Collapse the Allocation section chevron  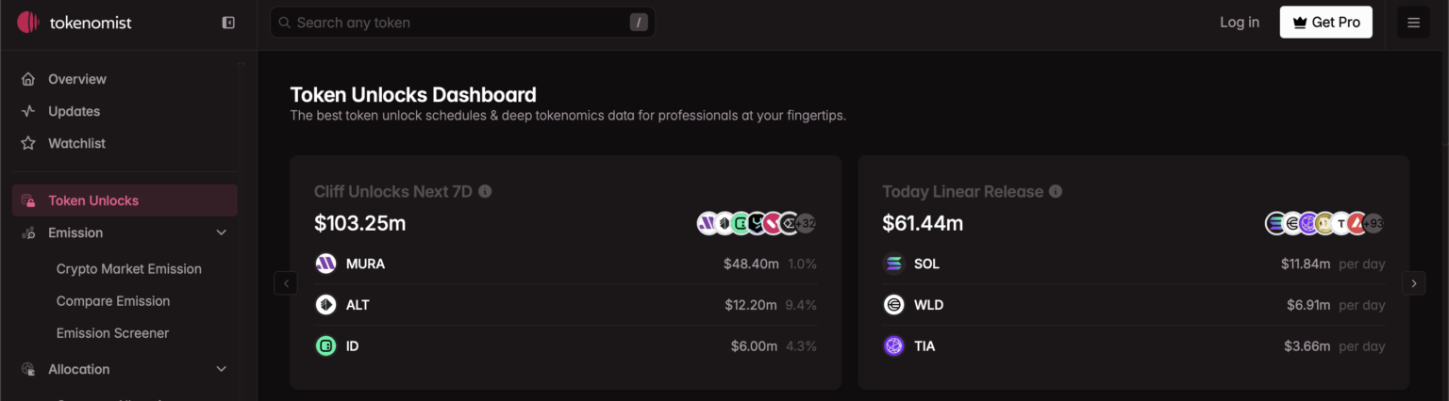pos(222,369)
